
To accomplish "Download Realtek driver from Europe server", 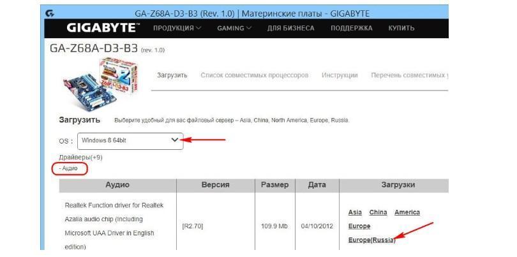I will (359, 226).
